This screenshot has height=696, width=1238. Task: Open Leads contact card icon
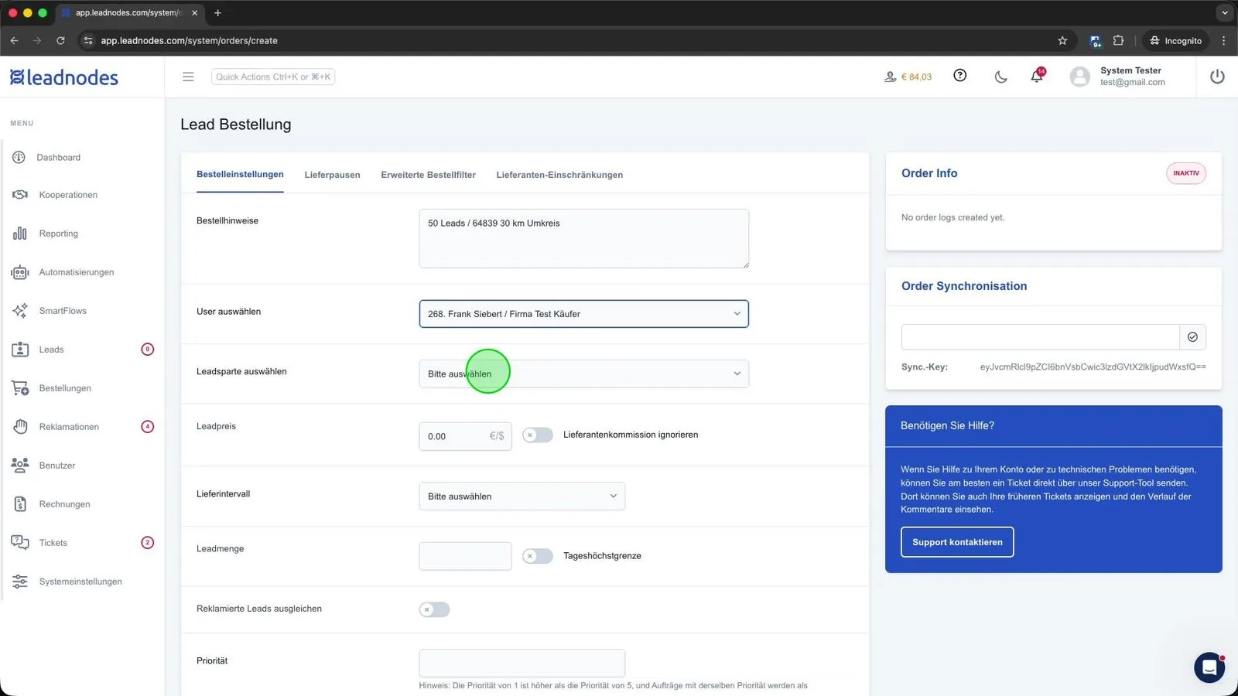(x=20, y=350)
